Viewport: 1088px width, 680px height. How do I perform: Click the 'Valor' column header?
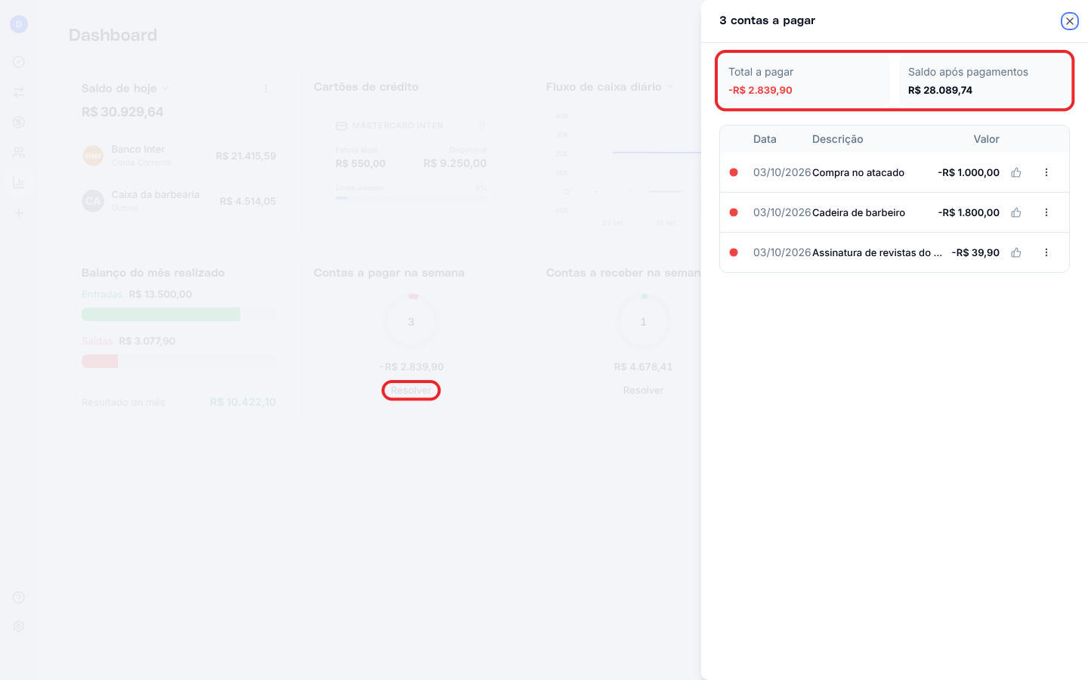point(987,139)
